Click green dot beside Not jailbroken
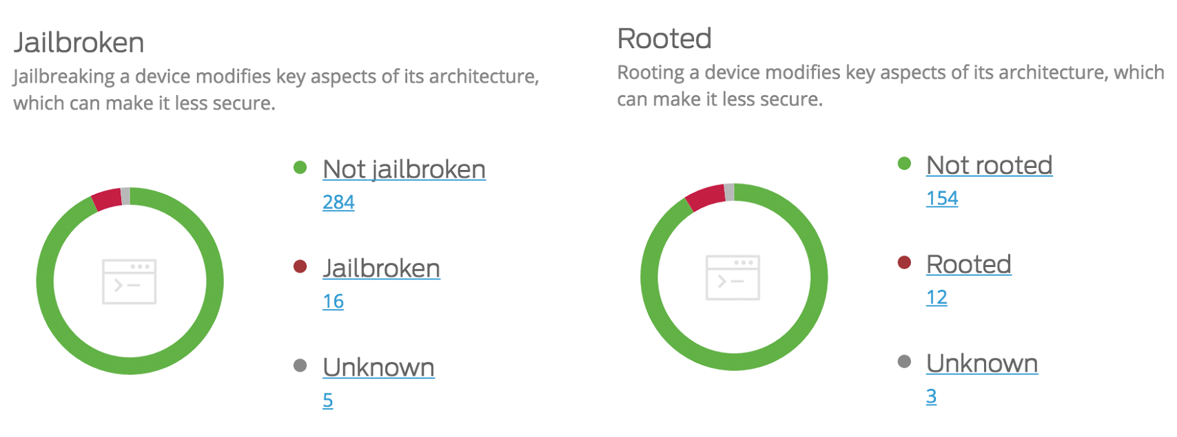Image resolution: width=1177 pixels, height=437 pixels. pyautogui.click(x=300, y=167)
